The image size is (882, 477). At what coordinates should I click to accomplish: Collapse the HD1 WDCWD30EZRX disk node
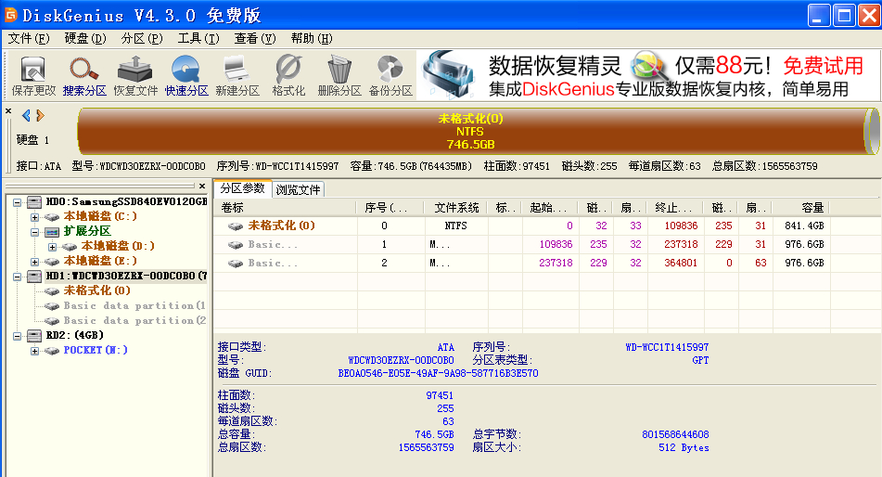click(x=18, y=277)
